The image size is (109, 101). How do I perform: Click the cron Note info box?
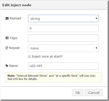pos(54,77)
